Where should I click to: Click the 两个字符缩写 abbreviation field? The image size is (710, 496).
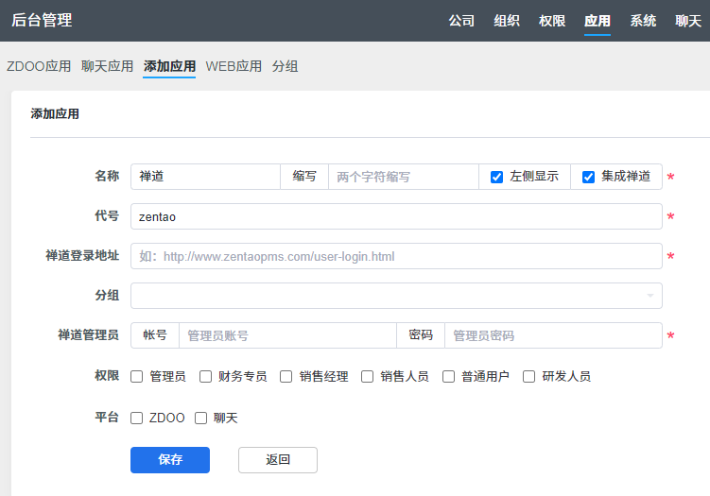(403, 177)
